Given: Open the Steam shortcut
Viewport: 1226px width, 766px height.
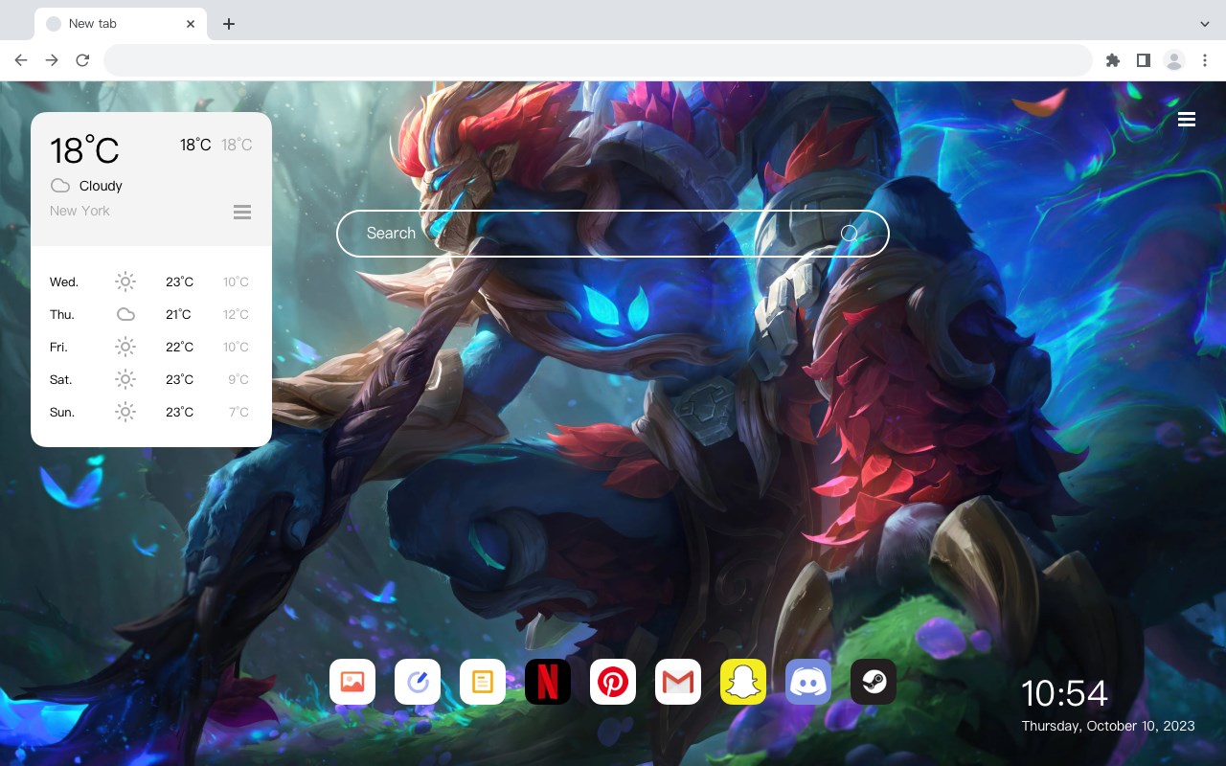Looking at the screenshot, I should coord(874,682).
